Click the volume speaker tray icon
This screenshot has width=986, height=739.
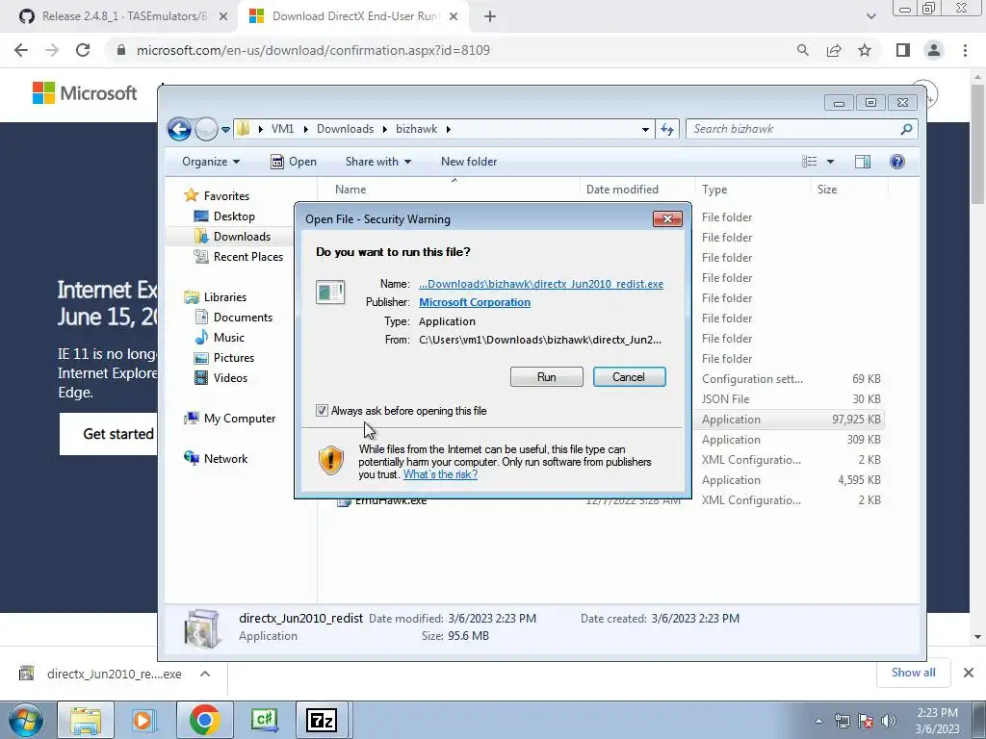click(889, 721)
